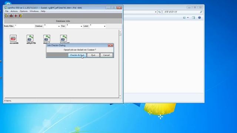Click the Database Jobs header bar
The height and width of the screenshot is (133, 237).
coord(63,21)
